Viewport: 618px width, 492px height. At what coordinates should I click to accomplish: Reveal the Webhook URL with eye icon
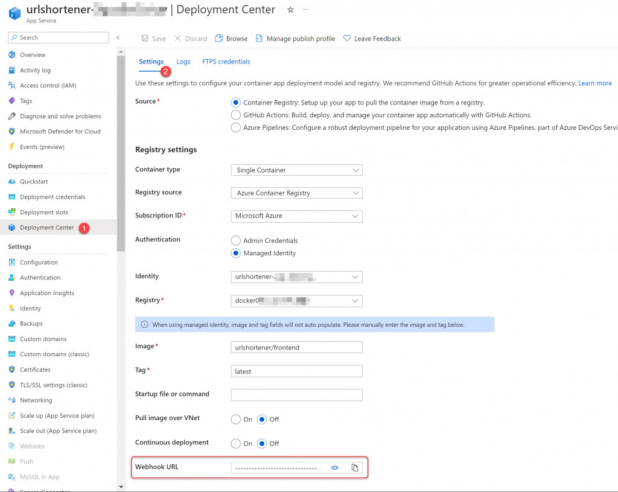[334, 468]
